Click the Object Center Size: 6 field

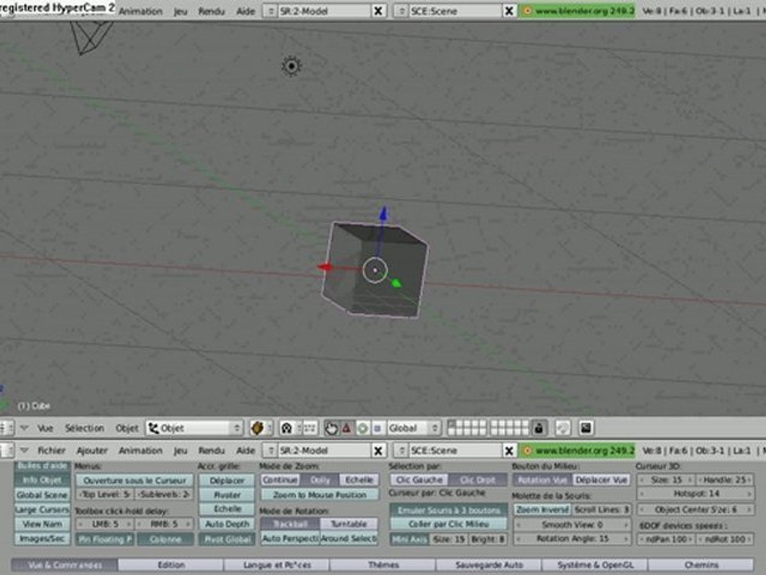click(696, 510)
